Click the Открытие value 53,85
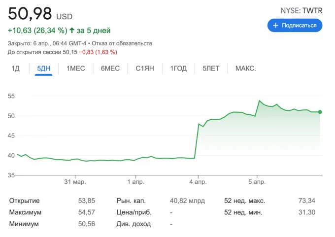 (87, 201)
